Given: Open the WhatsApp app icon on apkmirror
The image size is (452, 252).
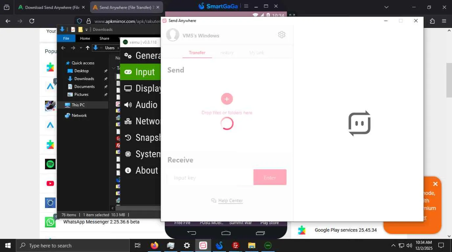Looking at the screenshot, I should click(x=50, y=222).
